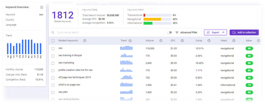Click help icon next to Comp column header
The height and width of the screenshot is (104, 265).
click(209, 41)
